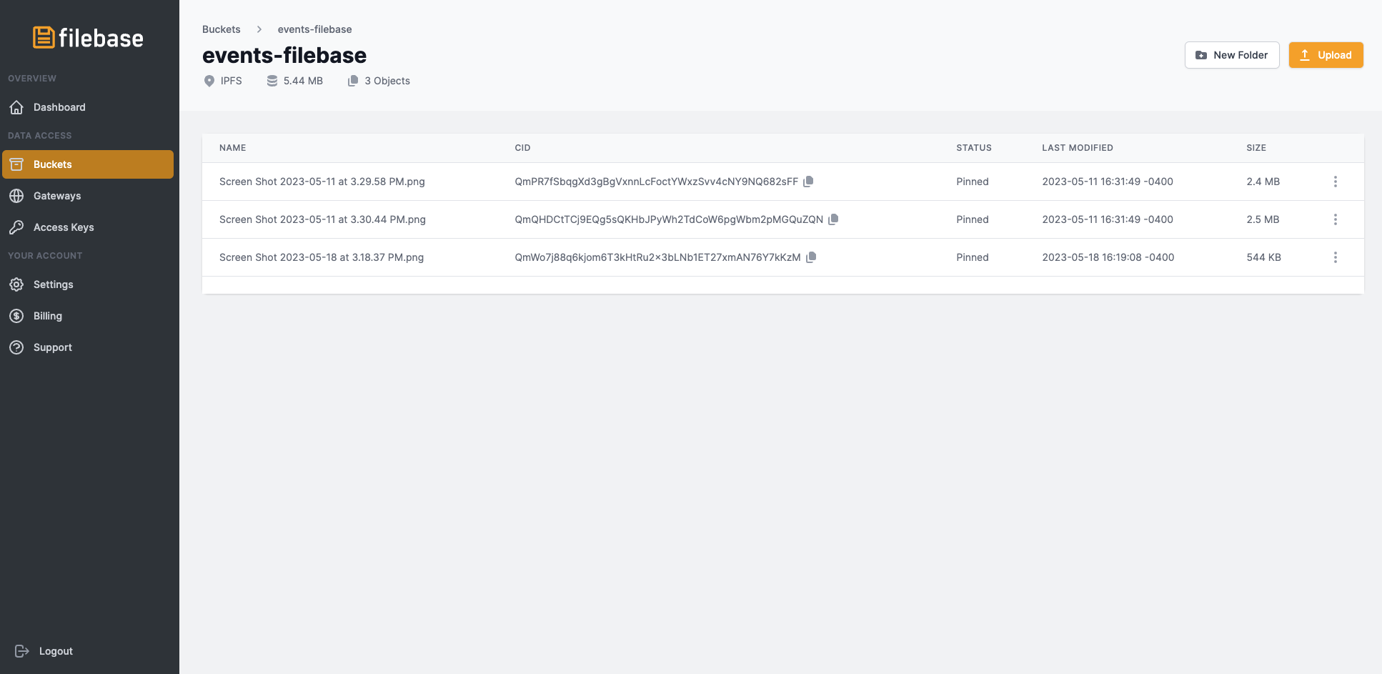Click the Filebase logo
1382x674 pixels.
(x=88, y=38)
